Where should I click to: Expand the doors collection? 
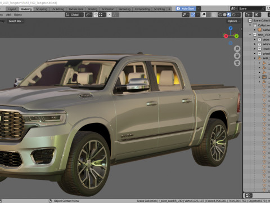click(x=255, y=39)
